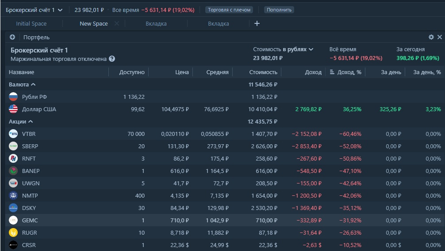Click the US dollar flag icon
This screenshot has height=251, width=445.
pyautogui.click(x=13, y=109)
